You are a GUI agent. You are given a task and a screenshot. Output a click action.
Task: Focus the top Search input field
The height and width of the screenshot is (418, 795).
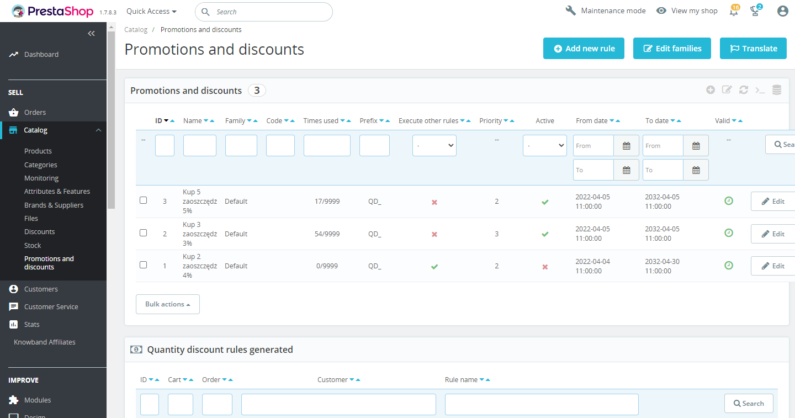271,12
